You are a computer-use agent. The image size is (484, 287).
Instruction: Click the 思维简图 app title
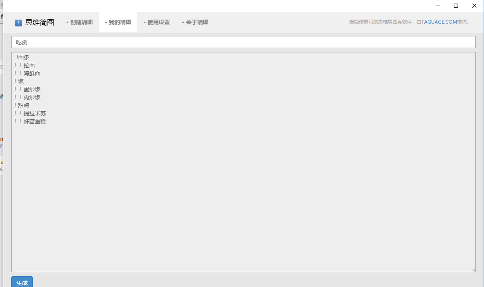(x=40, y=22)
